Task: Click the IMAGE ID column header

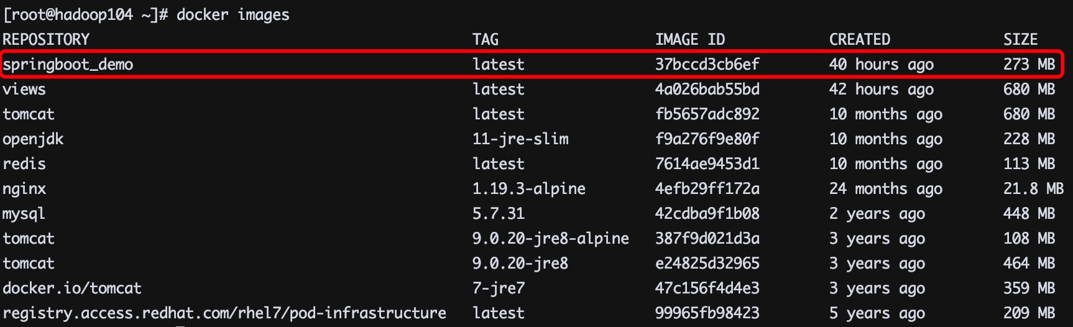Action: [x=689, y=40]
